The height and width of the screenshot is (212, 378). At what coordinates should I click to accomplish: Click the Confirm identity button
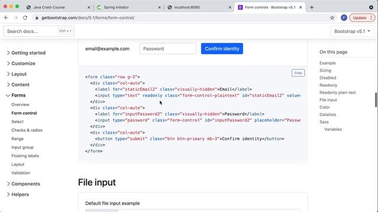(x=222, y=48)
